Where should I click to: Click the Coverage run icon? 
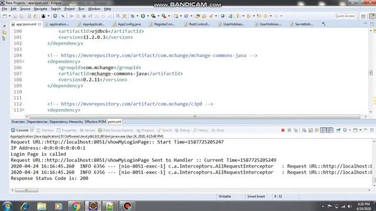coord(153,16)
